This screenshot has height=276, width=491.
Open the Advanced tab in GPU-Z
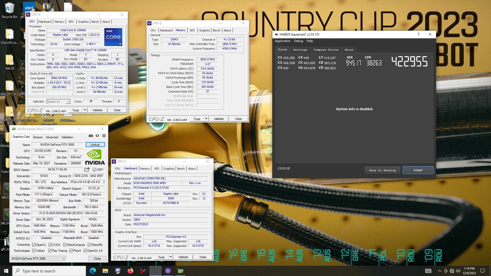(x=52, y=137)
